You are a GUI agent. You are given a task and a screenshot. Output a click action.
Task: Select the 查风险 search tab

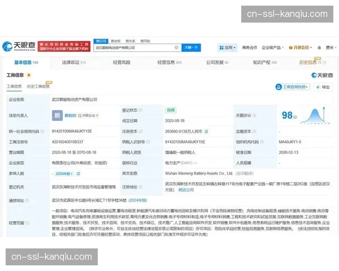tap(145, 41)
